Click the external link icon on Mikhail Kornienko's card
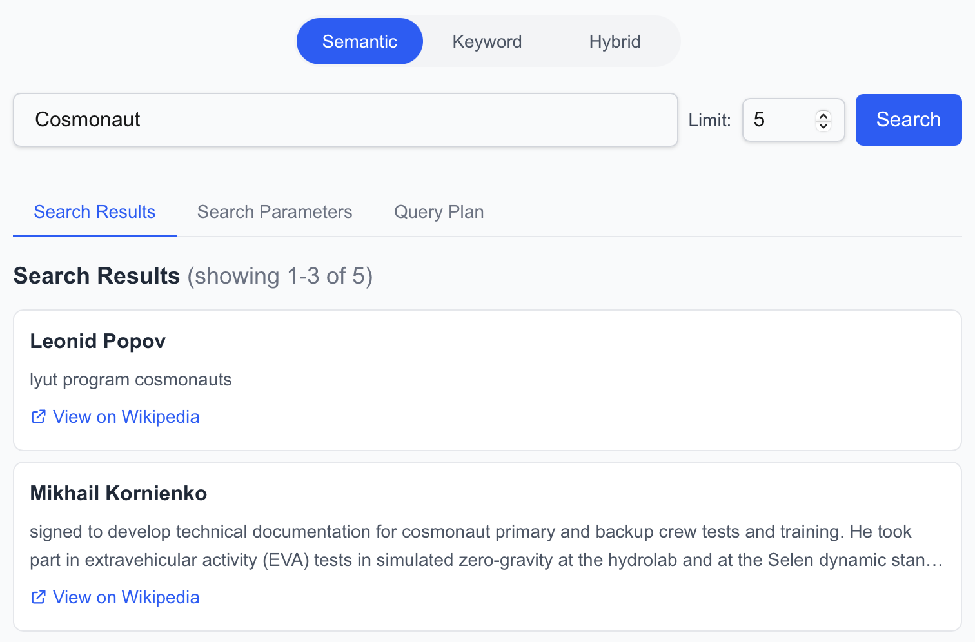The height and width of the screenshot is (642, 975). [39, 597]
